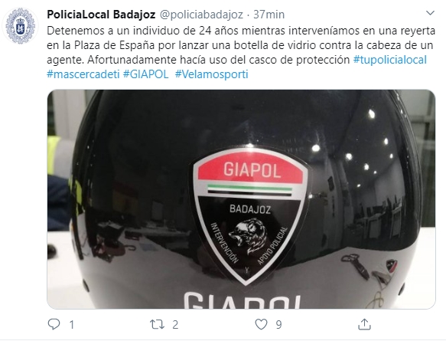Click the like count number 9
The width and height of the screenshot is (446, 341).
(278, 324)
